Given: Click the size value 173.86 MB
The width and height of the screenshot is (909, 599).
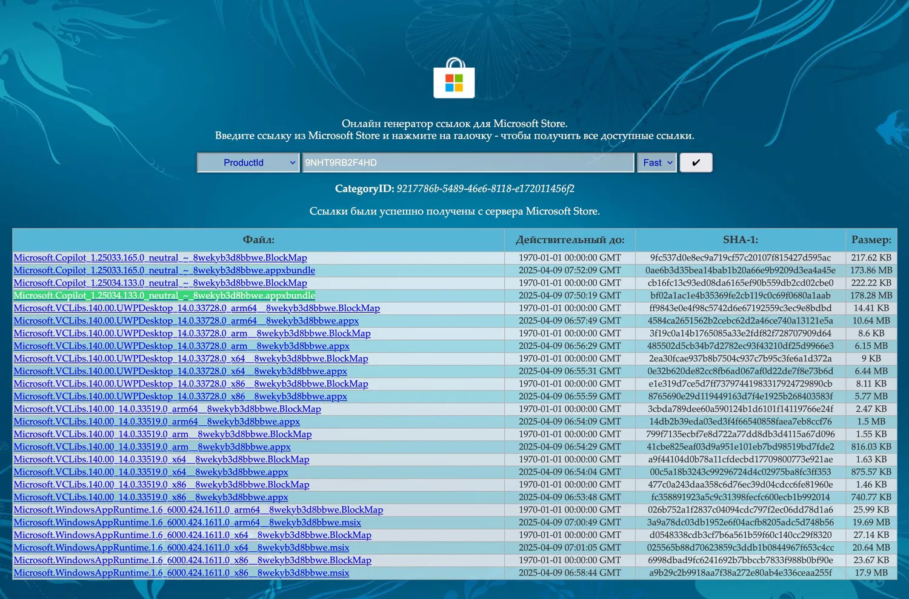Looking at the screenshot, I should [871, 270].
